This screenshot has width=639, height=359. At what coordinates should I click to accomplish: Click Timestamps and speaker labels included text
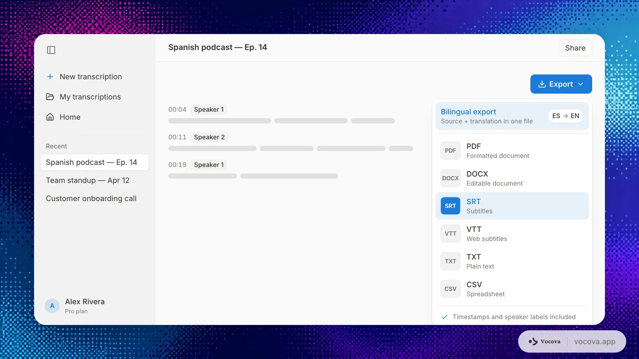[514, 317]
